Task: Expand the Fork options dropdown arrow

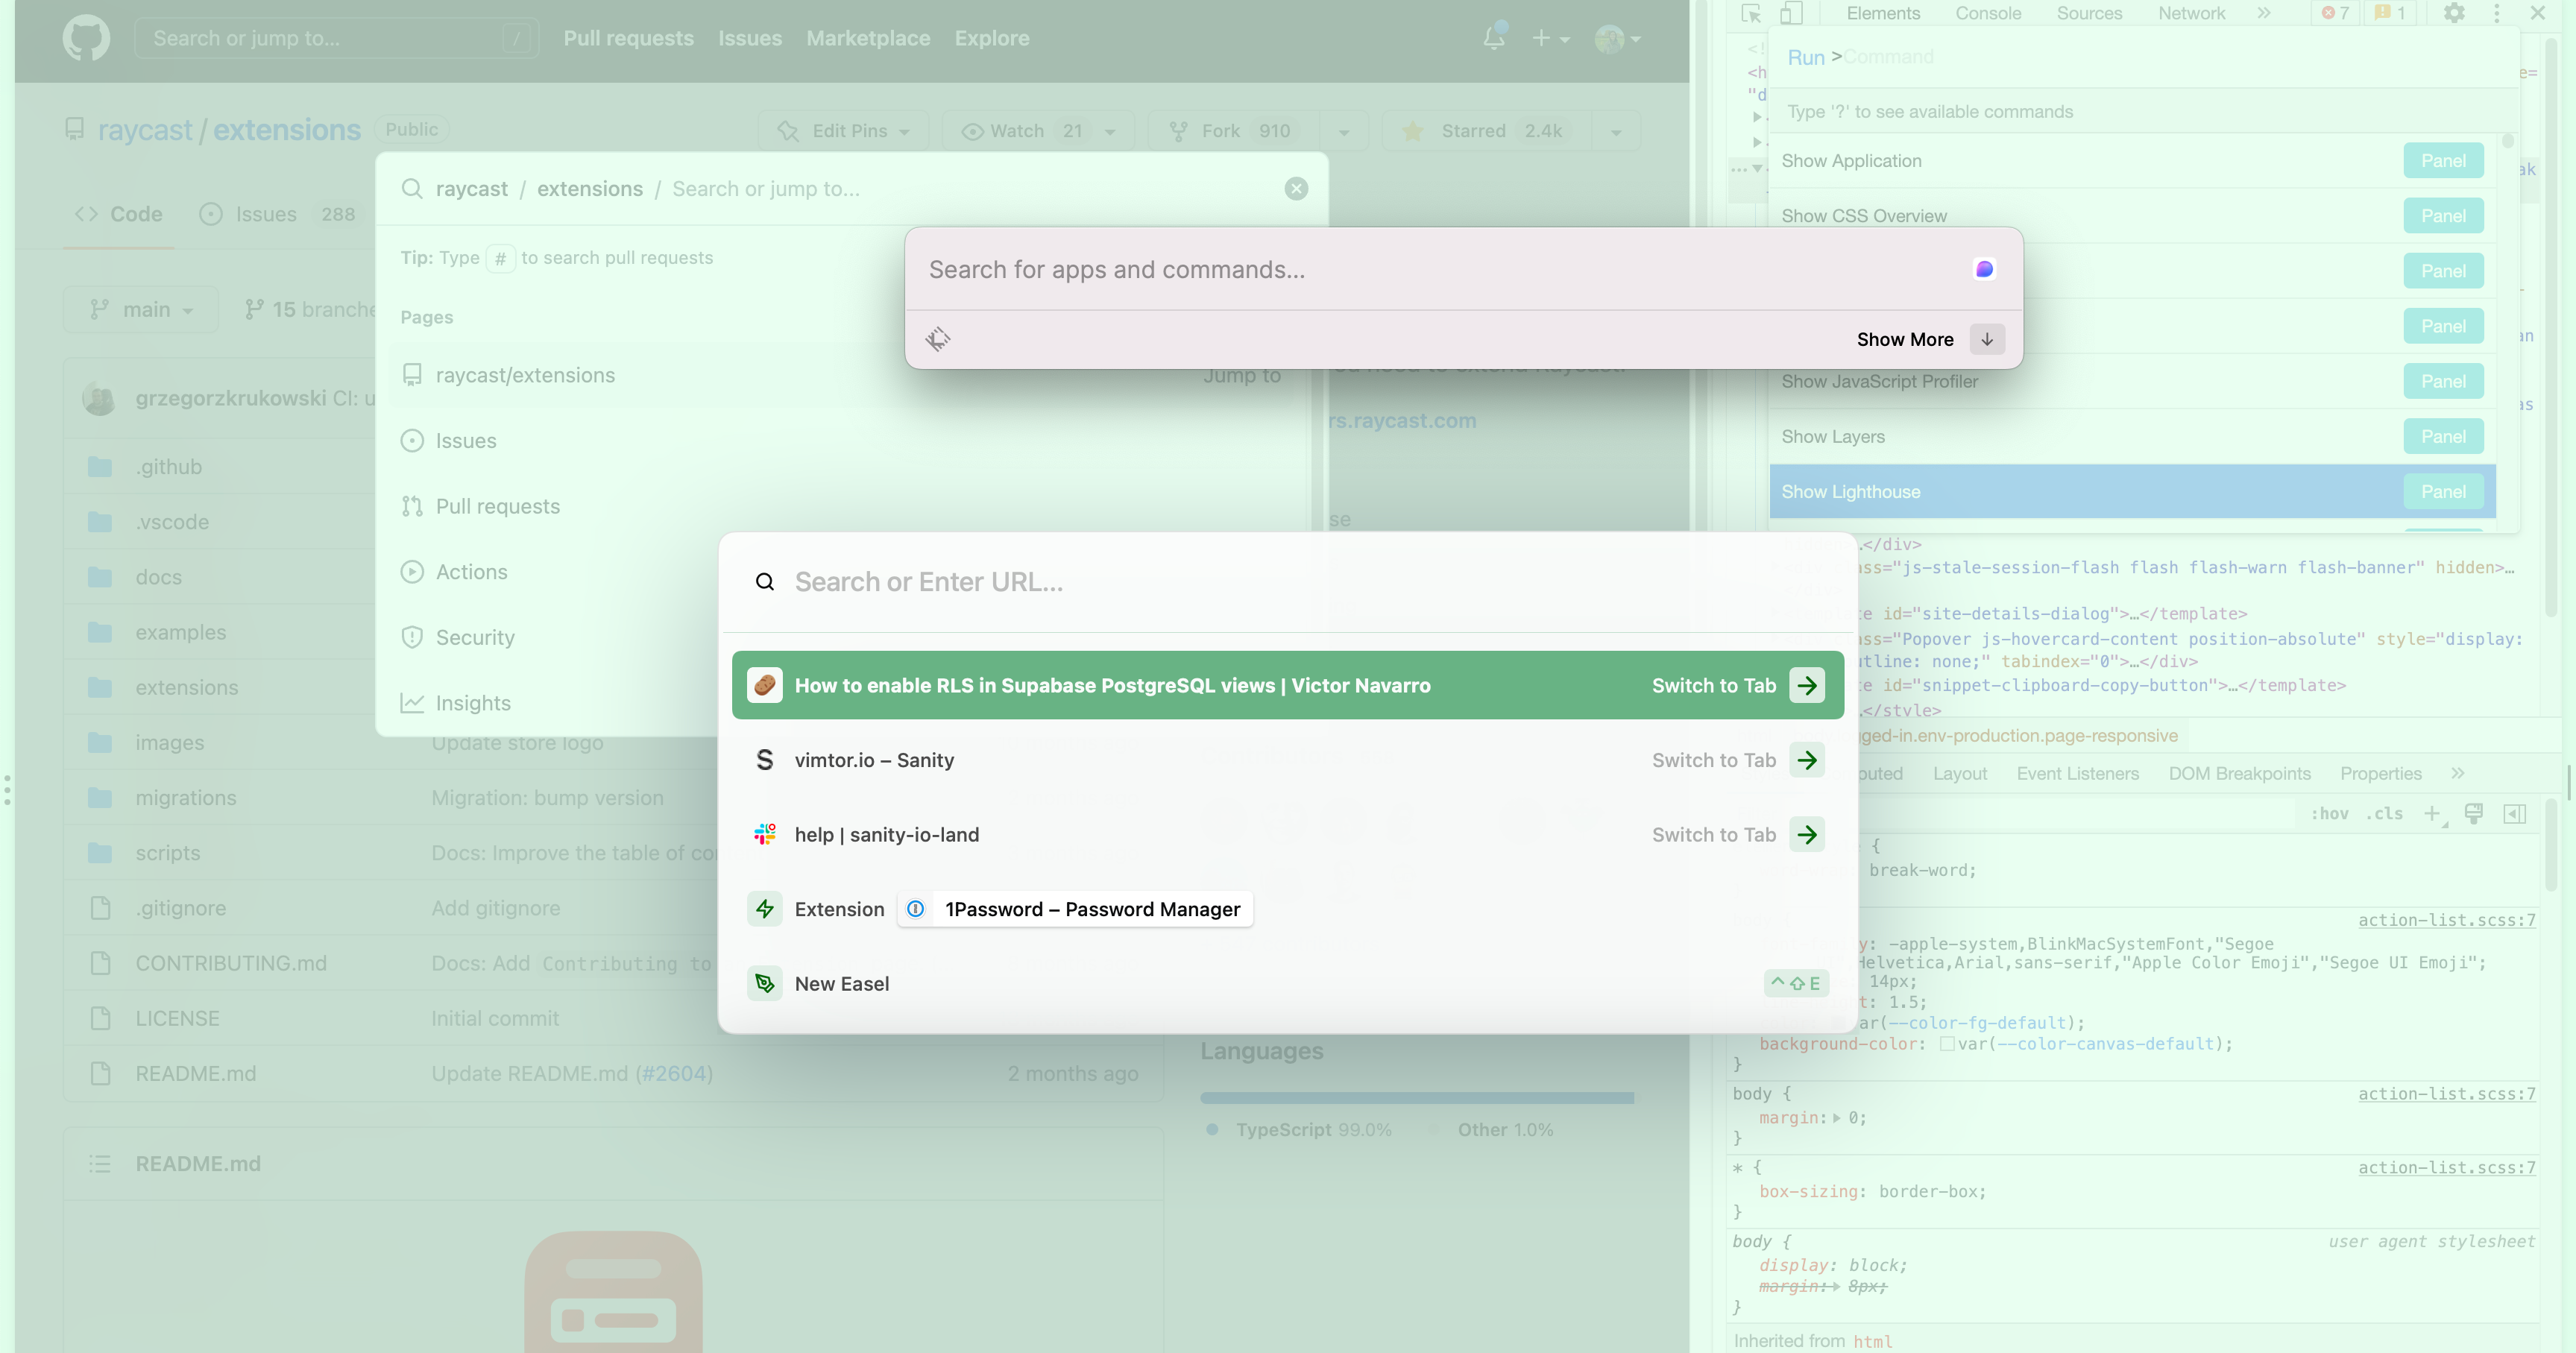Action: click(x=1343, y=132)
